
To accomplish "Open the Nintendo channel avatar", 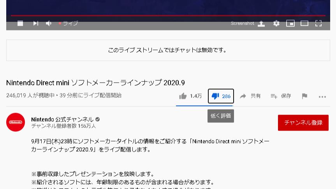I will (16, 122).
